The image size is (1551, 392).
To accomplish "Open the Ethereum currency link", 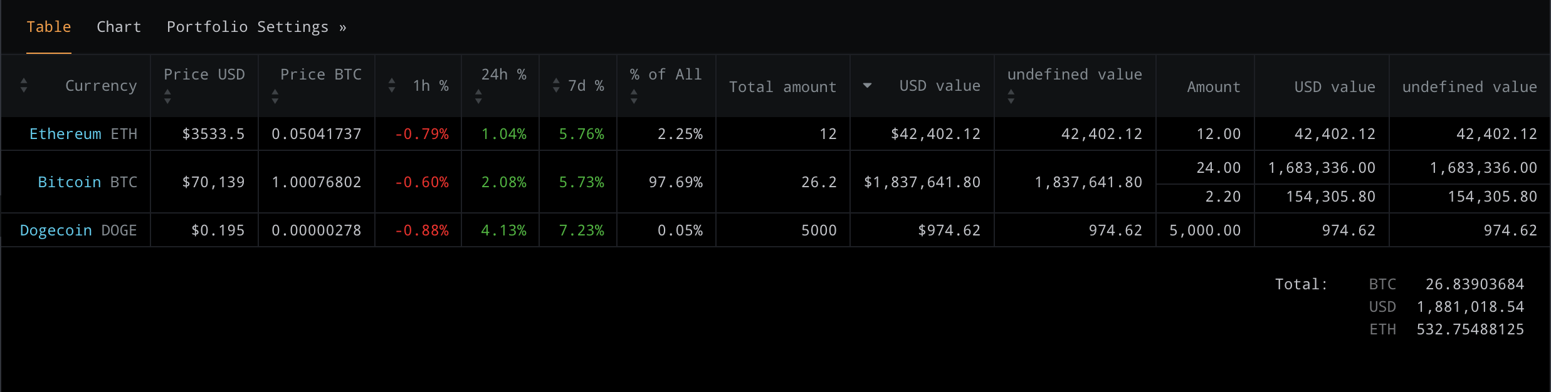I will tap(65, 133).
